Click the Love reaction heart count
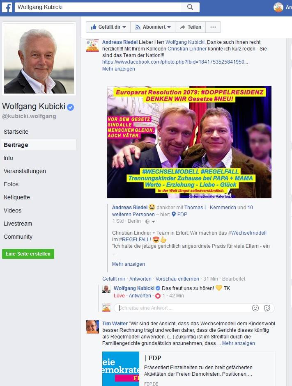The width and height of the screenshot is (292, 386). pos(160,296)
